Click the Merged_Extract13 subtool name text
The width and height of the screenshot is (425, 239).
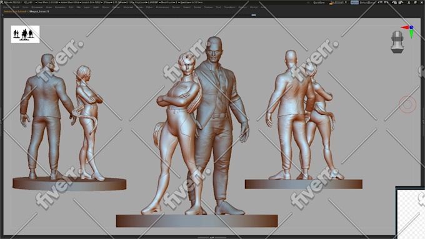[x=39, y=12]
